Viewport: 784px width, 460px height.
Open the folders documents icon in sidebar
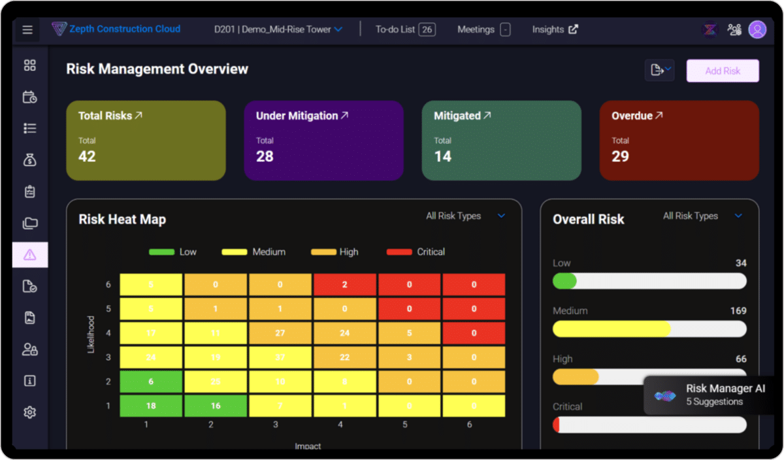29,223
